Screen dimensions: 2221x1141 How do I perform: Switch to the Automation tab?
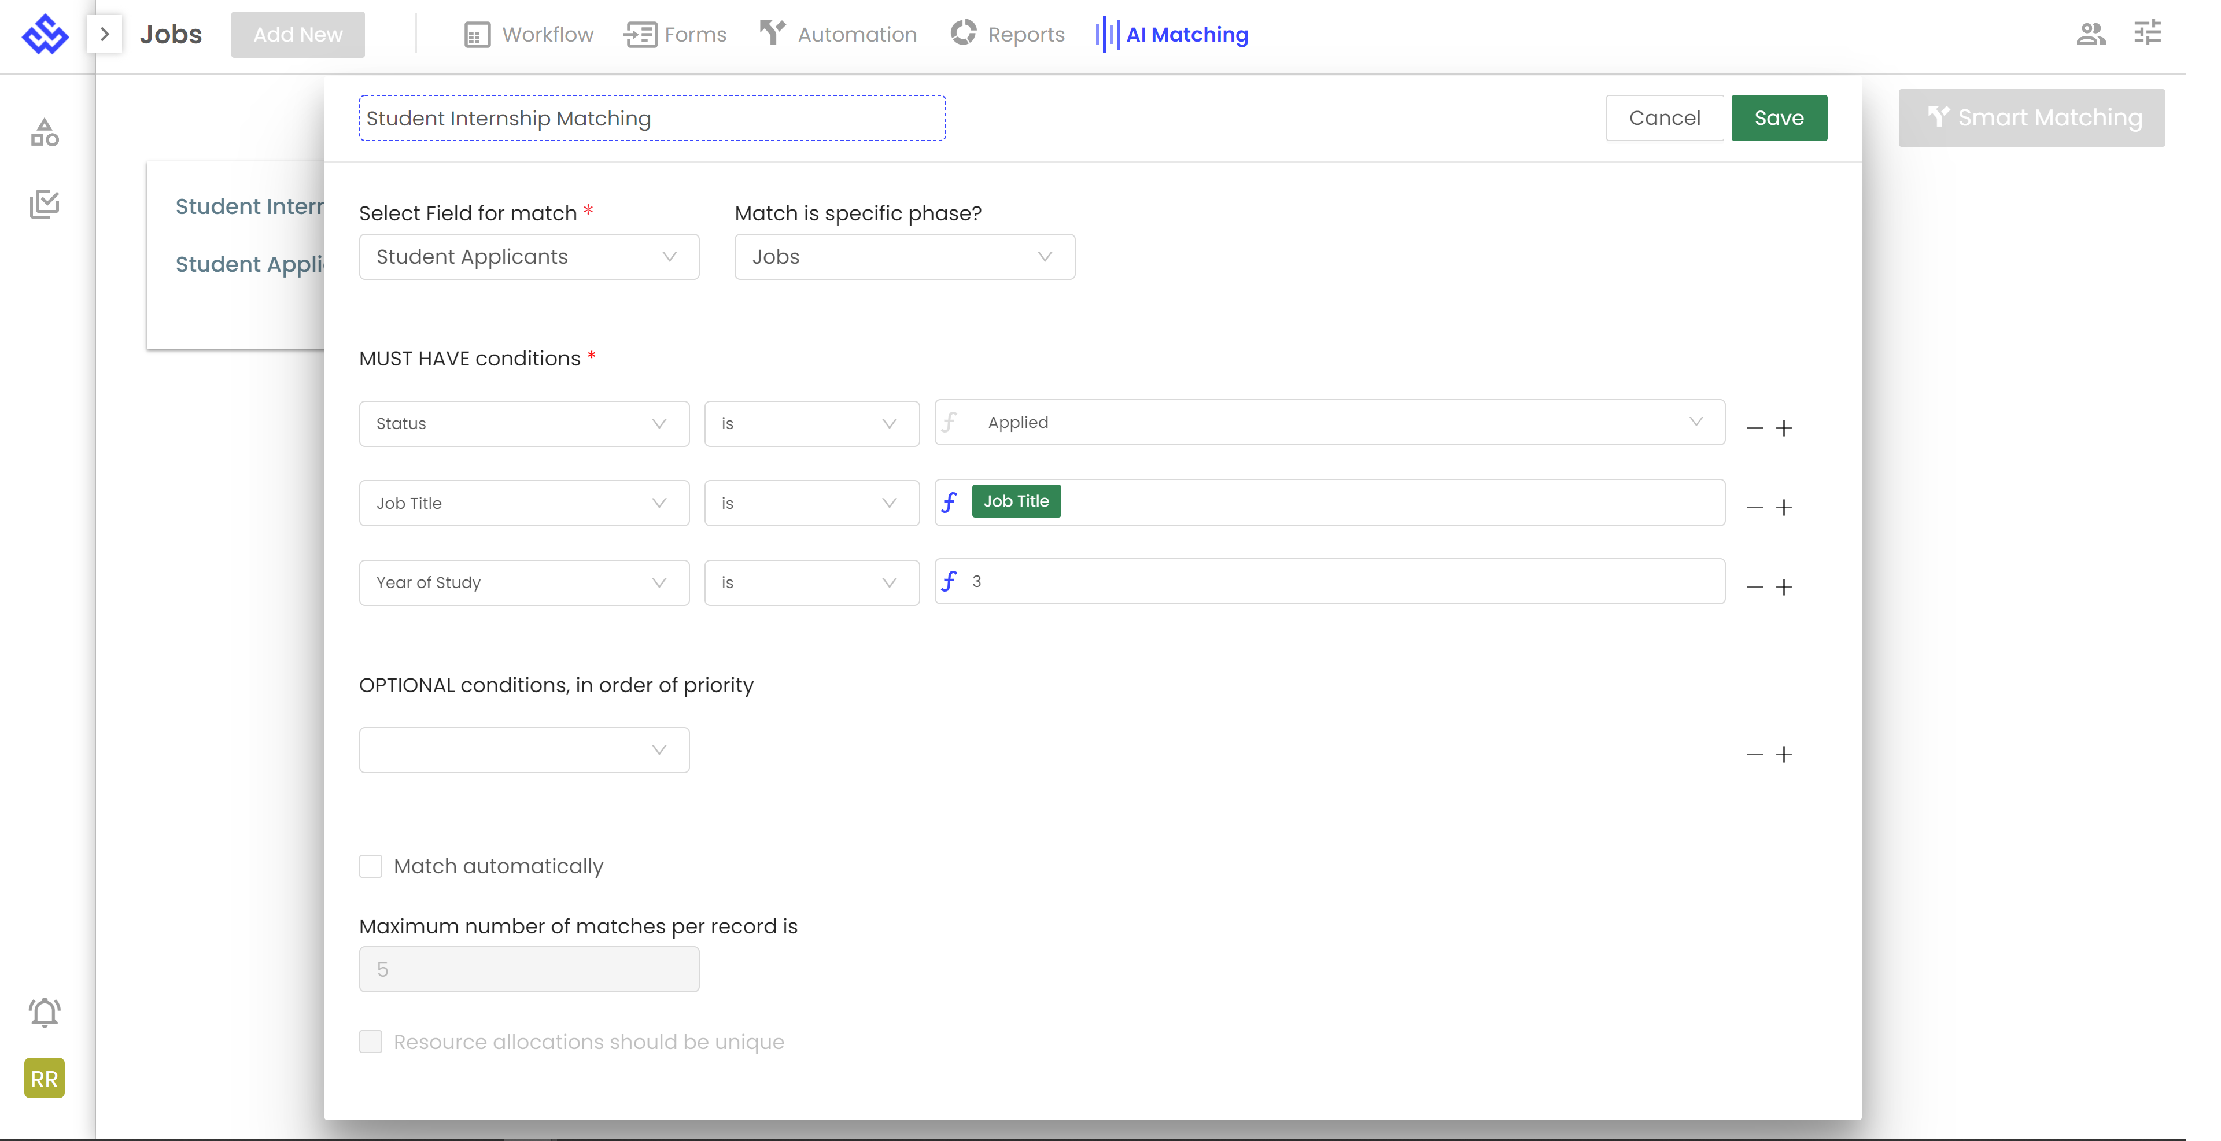(838, 35)
